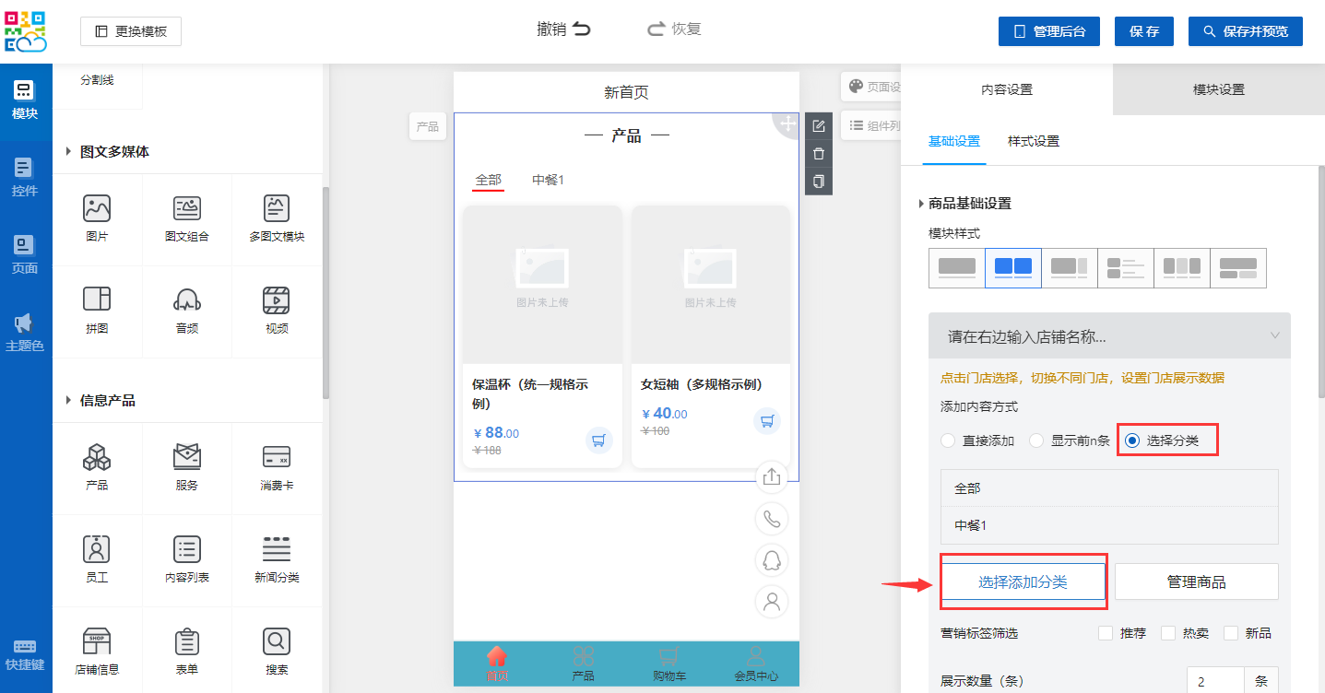
Task: Switch to the 模块设置 tab
Action: coord(1218,89)
